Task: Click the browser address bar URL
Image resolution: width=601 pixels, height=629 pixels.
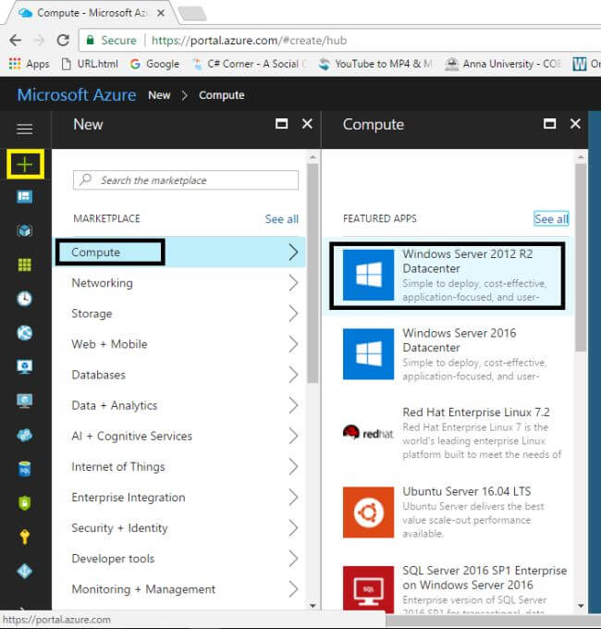Action: [249, 40]
